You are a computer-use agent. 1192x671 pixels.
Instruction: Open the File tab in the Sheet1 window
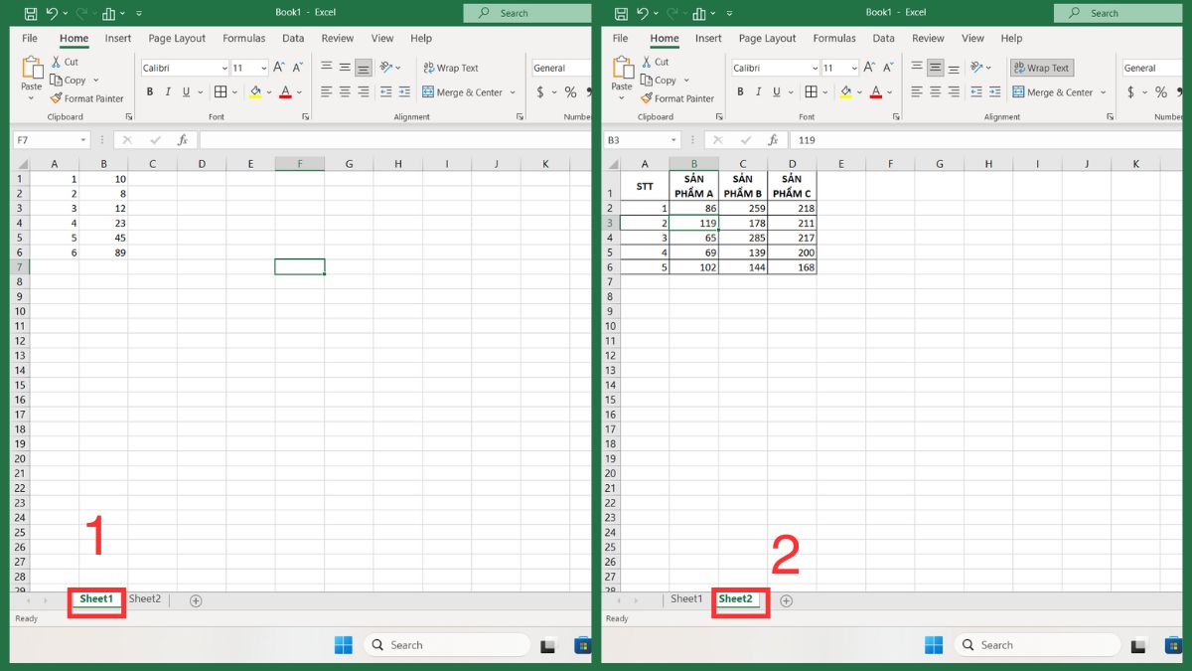pyautogui.click(x=30, y=39)
